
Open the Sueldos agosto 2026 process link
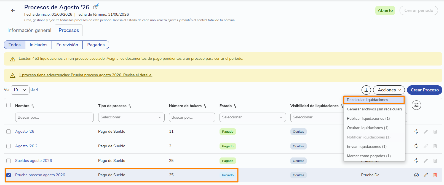click(33, 161)
